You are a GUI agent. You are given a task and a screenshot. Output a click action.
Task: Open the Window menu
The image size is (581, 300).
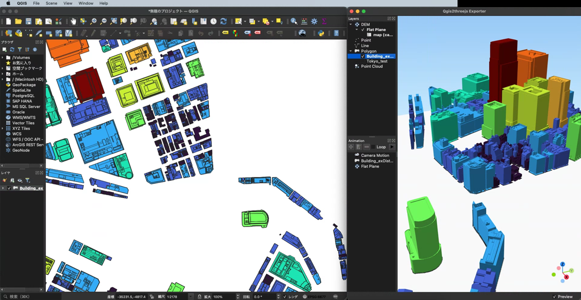coord(86,3)
